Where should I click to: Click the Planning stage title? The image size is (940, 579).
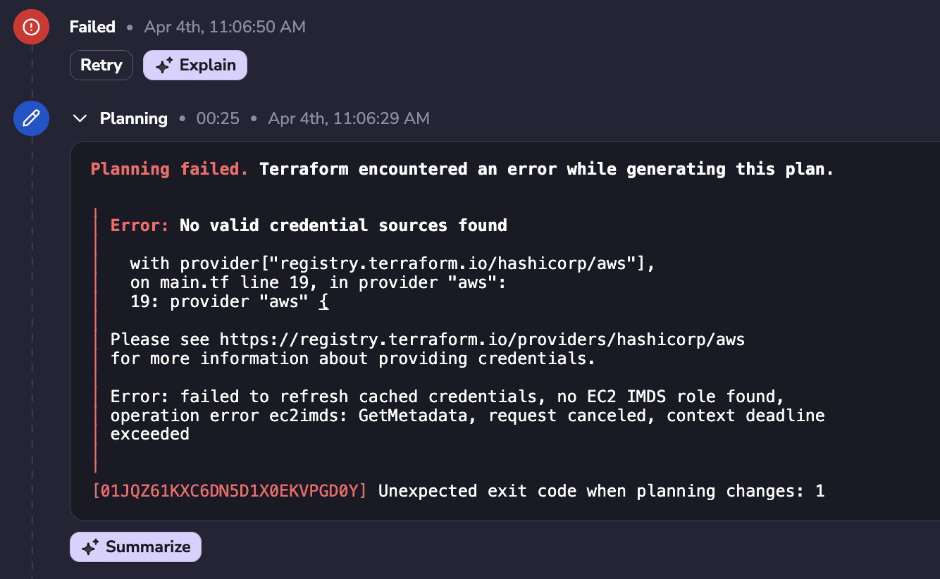pyautogui.click(x=134, y=118)
